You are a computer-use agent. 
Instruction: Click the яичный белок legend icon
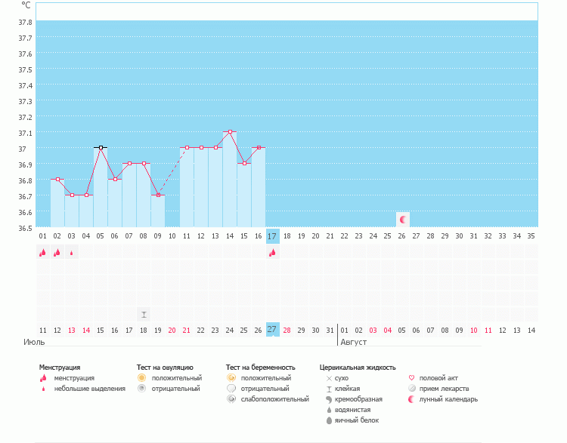pos(329,420)
